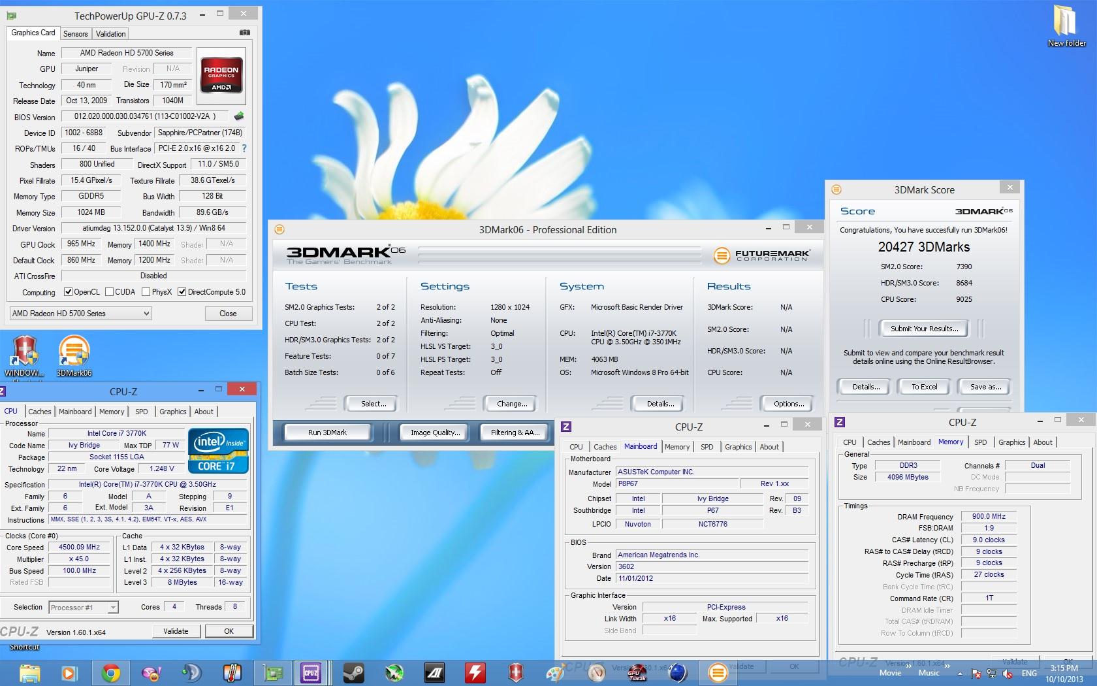Open Graphics tab in CPU-Z Memory window
The height and width of the screenshot is (686, 1097).
pyautogui.click(x=1011, y=442)
